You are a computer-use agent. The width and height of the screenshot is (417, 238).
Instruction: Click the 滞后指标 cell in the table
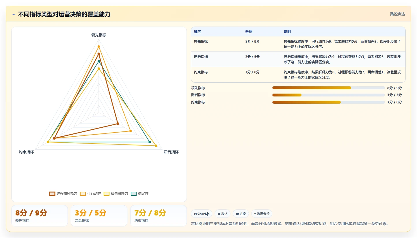pyautogui.click(x=201, y=57)
